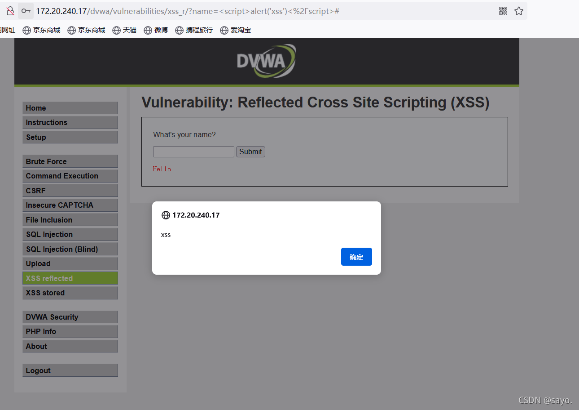Select CSRF vulnerability page

point(70,191)
